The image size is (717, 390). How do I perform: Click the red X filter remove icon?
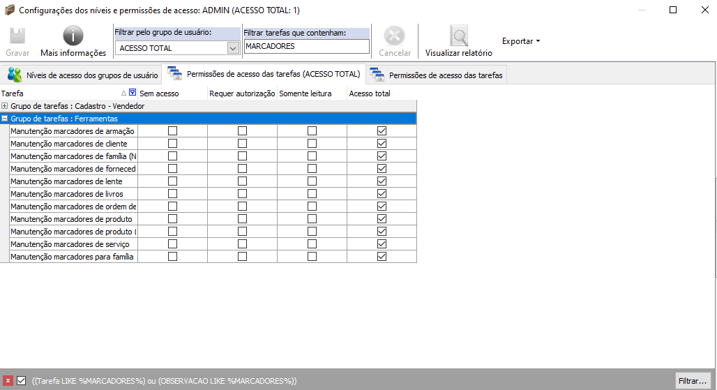(x=8, y=381)
